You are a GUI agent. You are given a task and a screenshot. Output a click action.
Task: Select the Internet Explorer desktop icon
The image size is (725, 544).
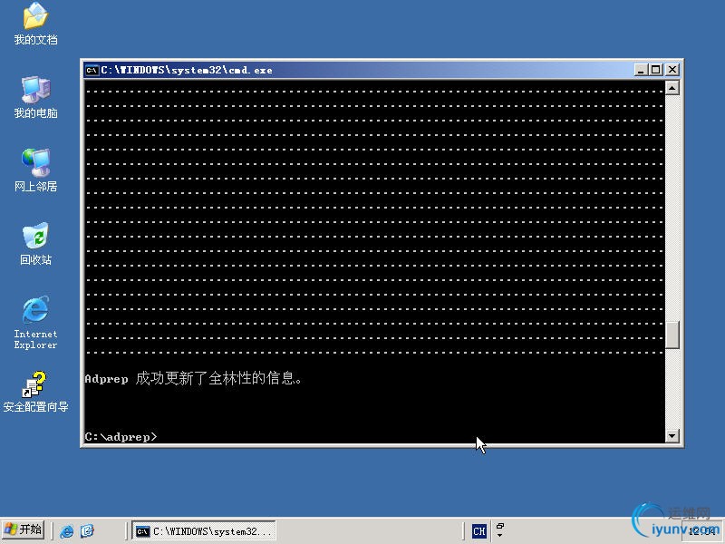35,323
